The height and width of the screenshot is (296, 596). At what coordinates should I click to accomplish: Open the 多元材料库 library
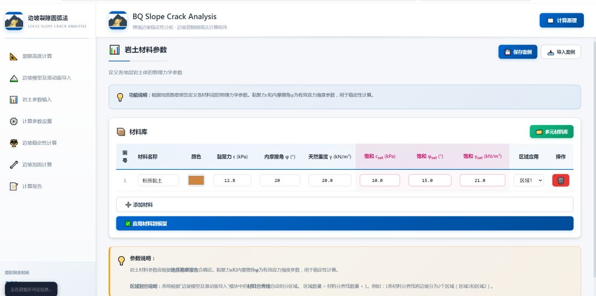(x=551, y=132)
